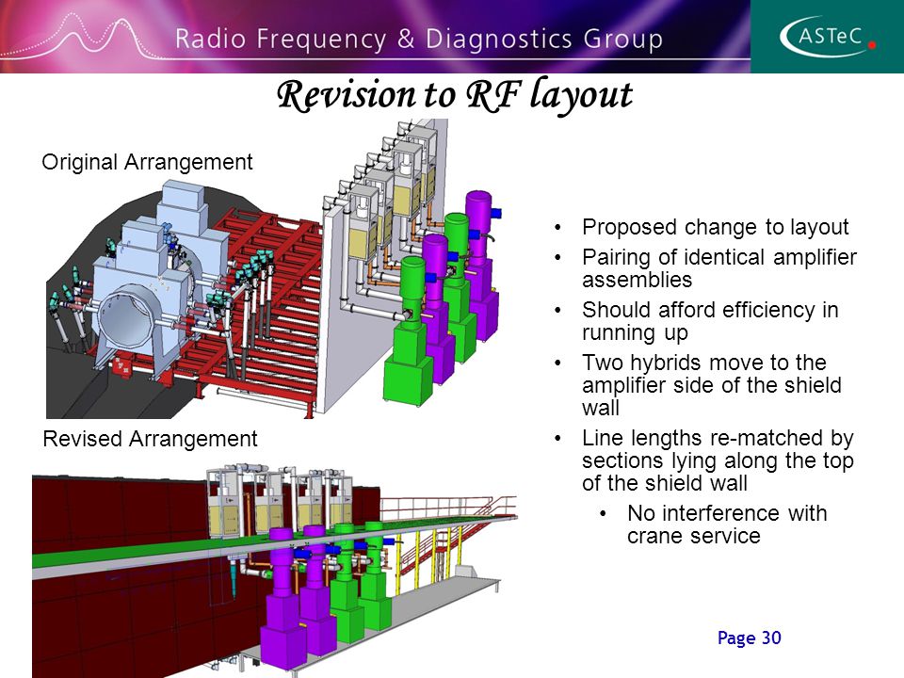
Task: Select the 'Radio Frequency & Diagnostics Group' header text
Action: click(x=418, y=39)
